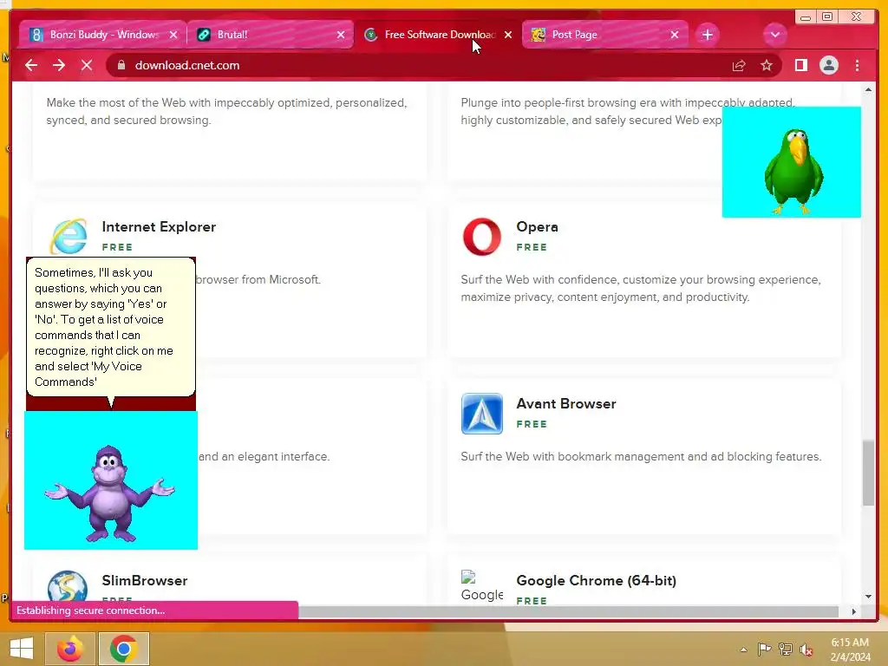This screenshot has height=666, width=888.
Task: Click the Avant Browser description text
Action: click(x=641, y=456)
